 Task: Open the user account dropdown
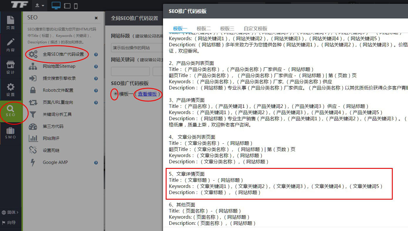pyautogui.click(x=40, y=6)
